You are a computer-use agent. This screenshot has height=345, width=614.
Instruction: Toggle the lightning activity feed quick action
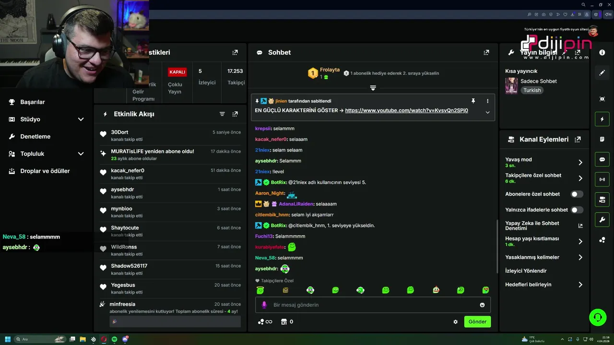pos(602,119)
